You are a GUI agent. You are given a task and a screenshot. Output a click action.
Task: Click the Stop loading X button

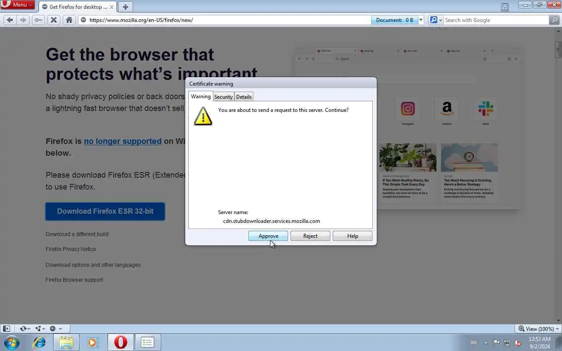click(x=54, y=20)
